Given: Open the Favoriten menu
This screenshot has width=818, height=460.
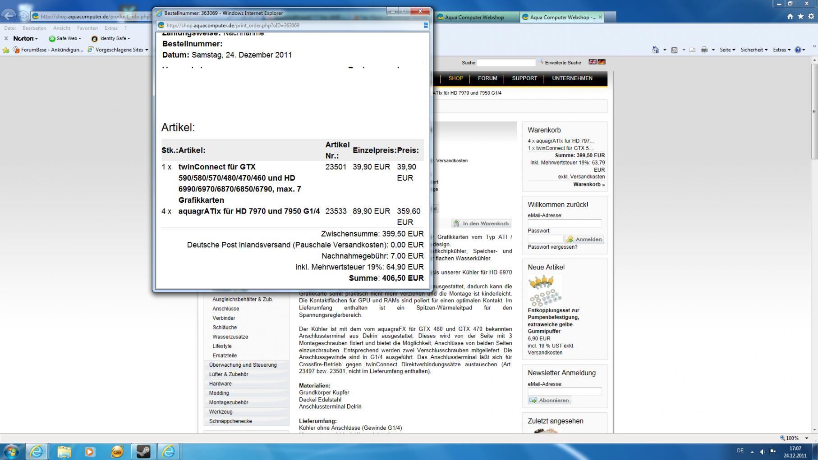Looking at the screenshot, I should [87, 28].
